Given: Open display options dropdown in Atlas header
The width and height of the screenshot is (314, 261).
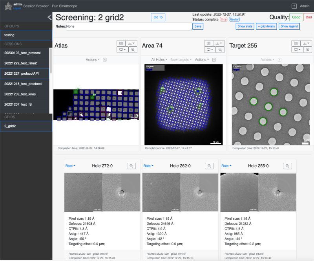Looking at the screenshot, I should tap(122, 50).
